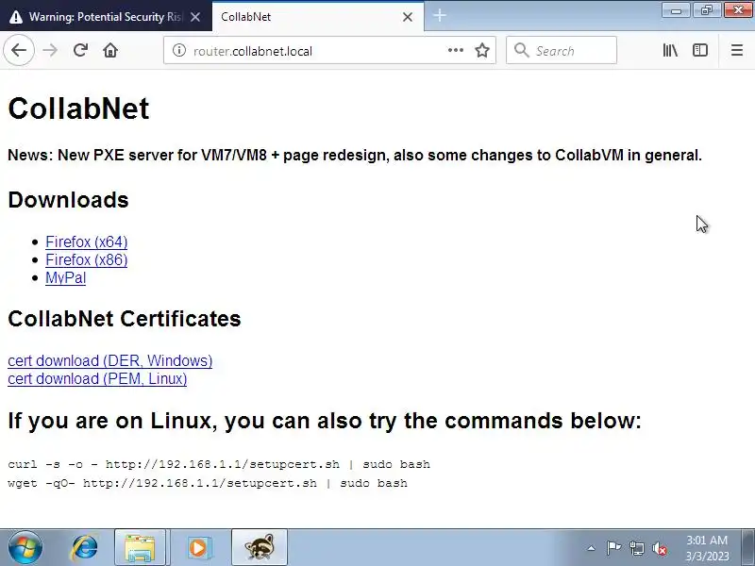Open the Windows Start menu

pos(25,548)
